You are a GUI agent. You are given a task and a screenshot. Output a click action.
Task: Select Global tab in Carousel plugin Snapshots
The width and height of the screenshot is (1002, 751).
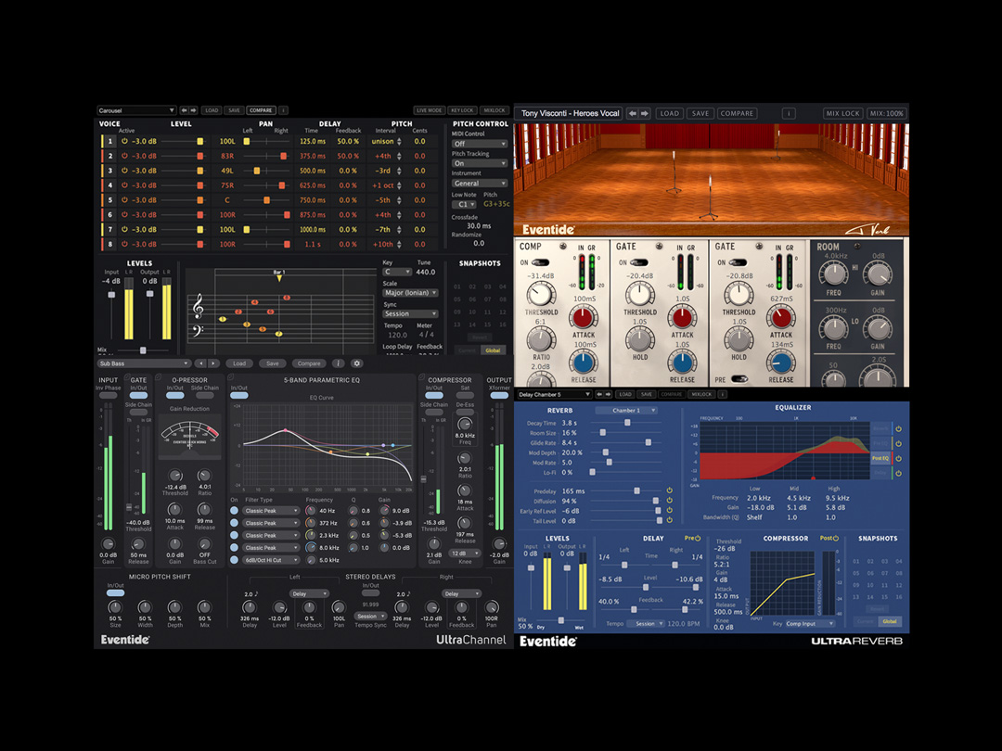[493, 350]
